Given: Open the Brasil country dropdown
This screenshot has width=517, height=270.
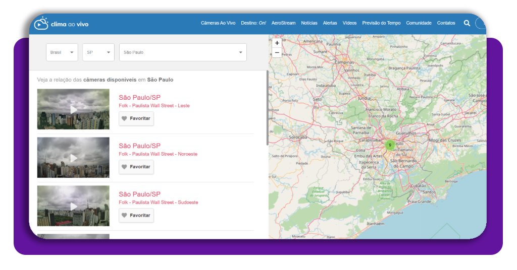Looking at the screenshot, I should [62, 52].
